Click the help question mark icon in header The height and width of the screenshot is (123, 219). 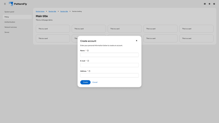pos(214,4)
